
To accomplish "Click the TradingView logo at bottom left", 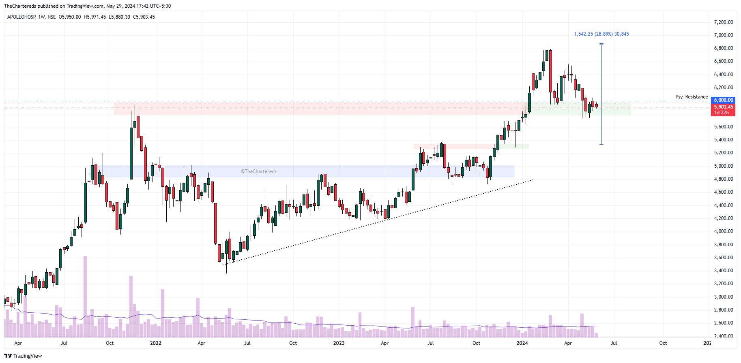I will (23, 356).
